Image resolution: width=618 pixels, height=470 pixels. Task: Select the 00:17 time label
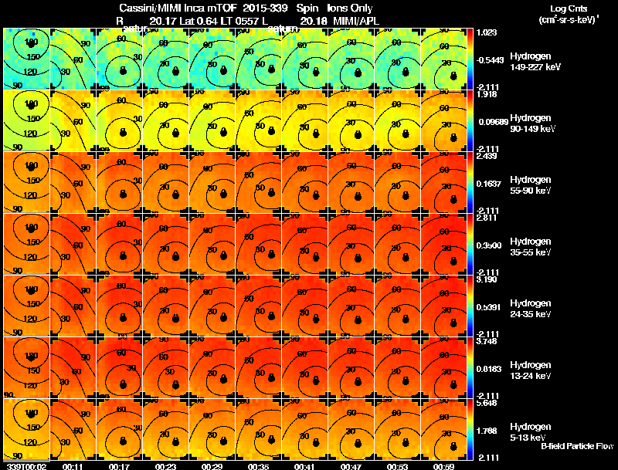click(119, 466)
